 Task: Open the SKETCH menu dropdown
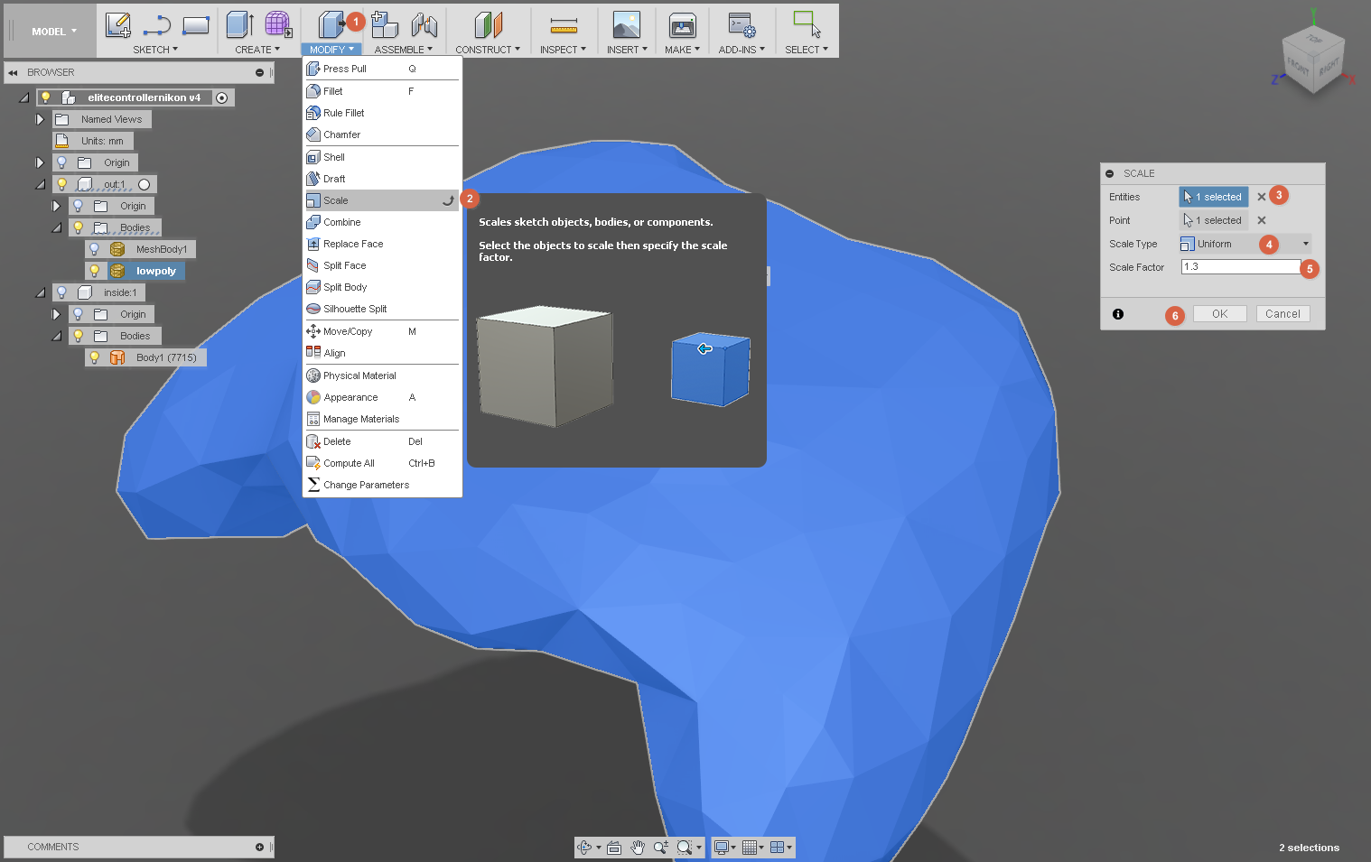[x=155, y=50]
